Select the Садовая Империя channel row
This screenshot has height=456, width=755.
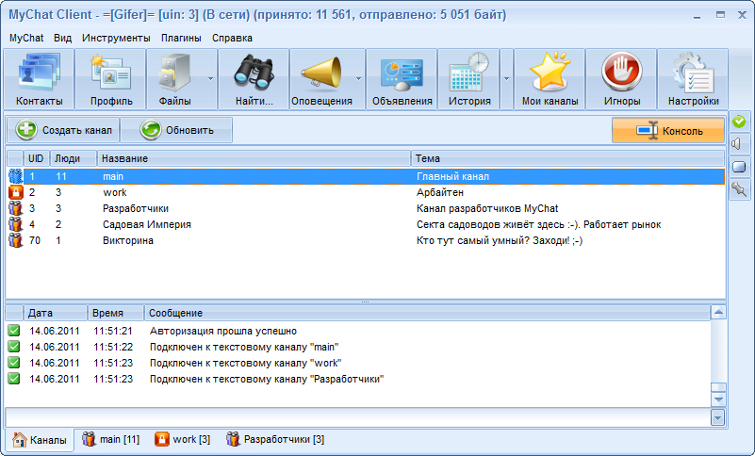coord(366,224)
